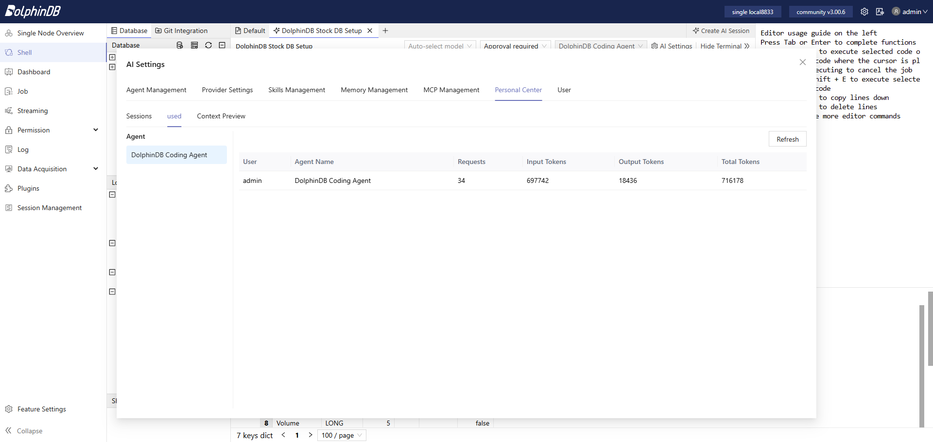Open the Provider Settings tab
This screenshot has height=442, width=933.
click(227, 90)
